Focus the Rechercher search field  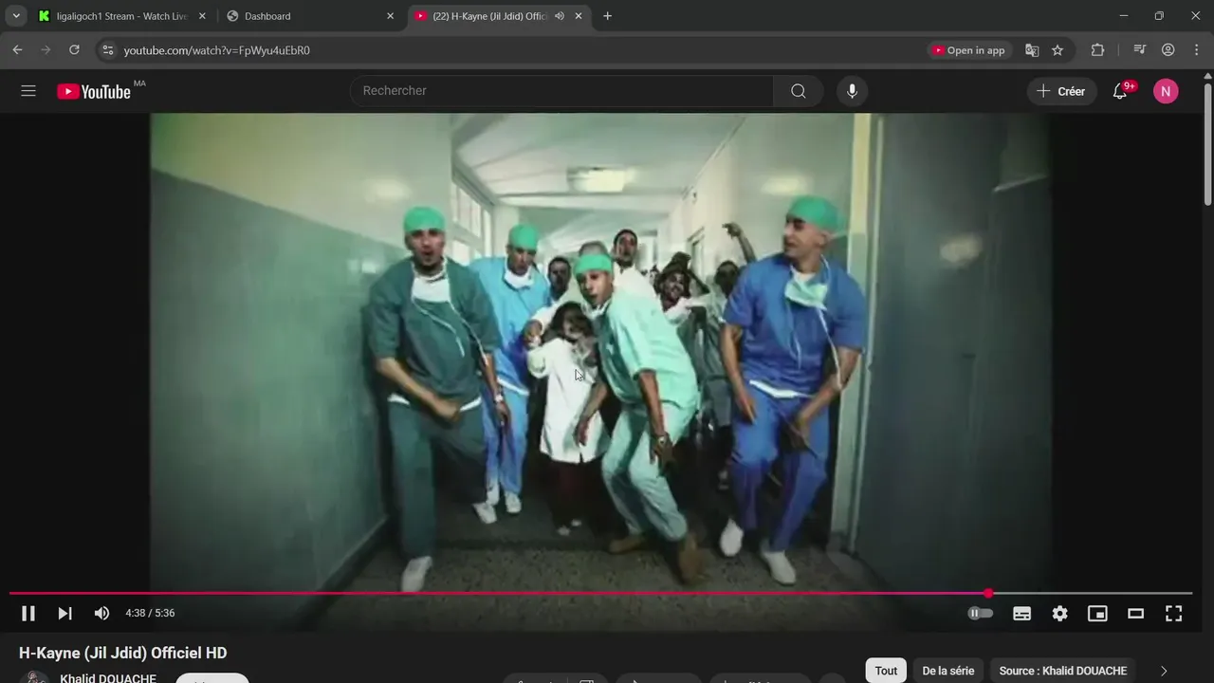coord(561,91)
